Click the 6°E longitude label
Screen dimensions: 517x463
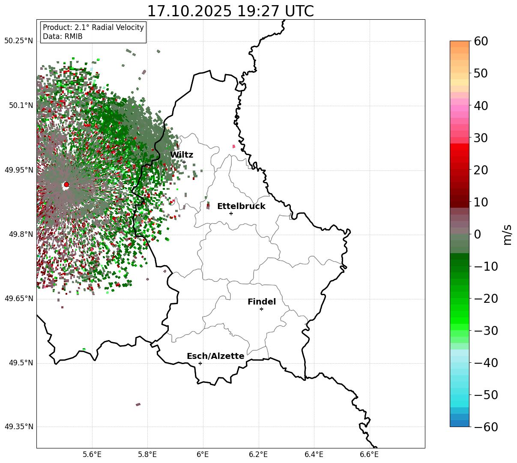pos(203,454)
